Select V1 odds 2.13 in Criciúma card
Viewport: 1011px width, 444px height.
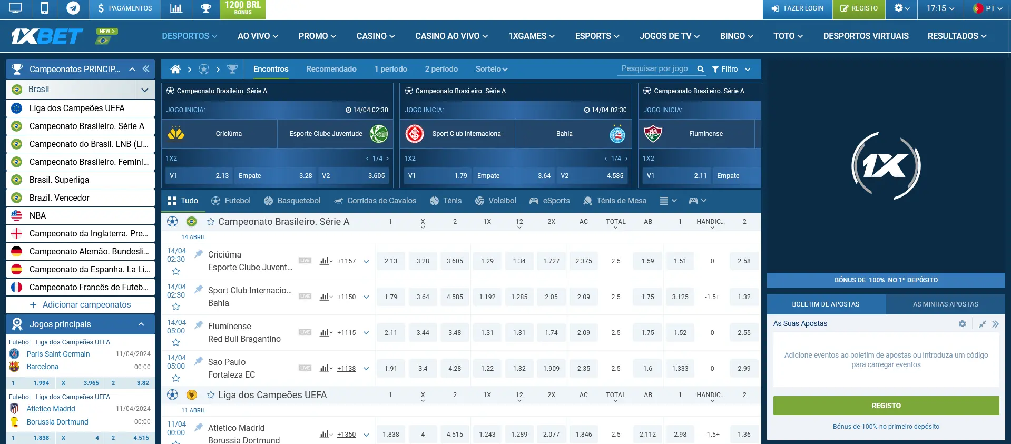coord(198,176)
